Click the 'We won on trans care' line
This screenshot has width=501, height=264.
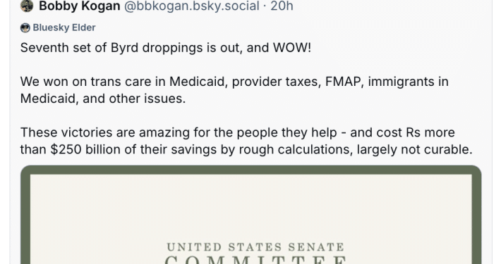click(x=234, y=82)
